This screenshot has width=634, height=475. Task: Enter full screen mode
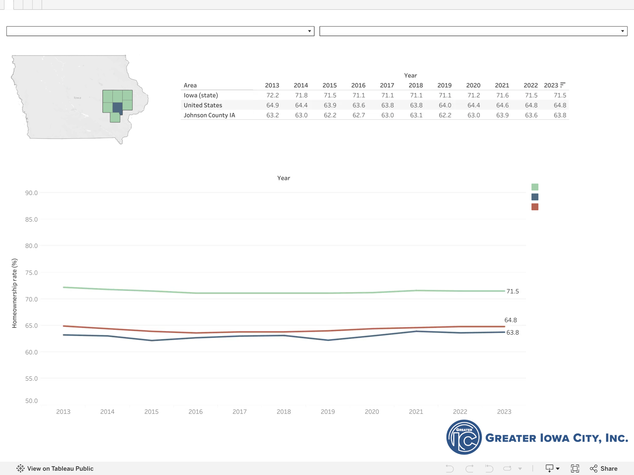575,469
